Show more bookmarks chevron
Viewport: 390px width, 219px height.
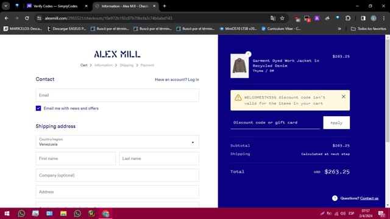click(339, 29)
